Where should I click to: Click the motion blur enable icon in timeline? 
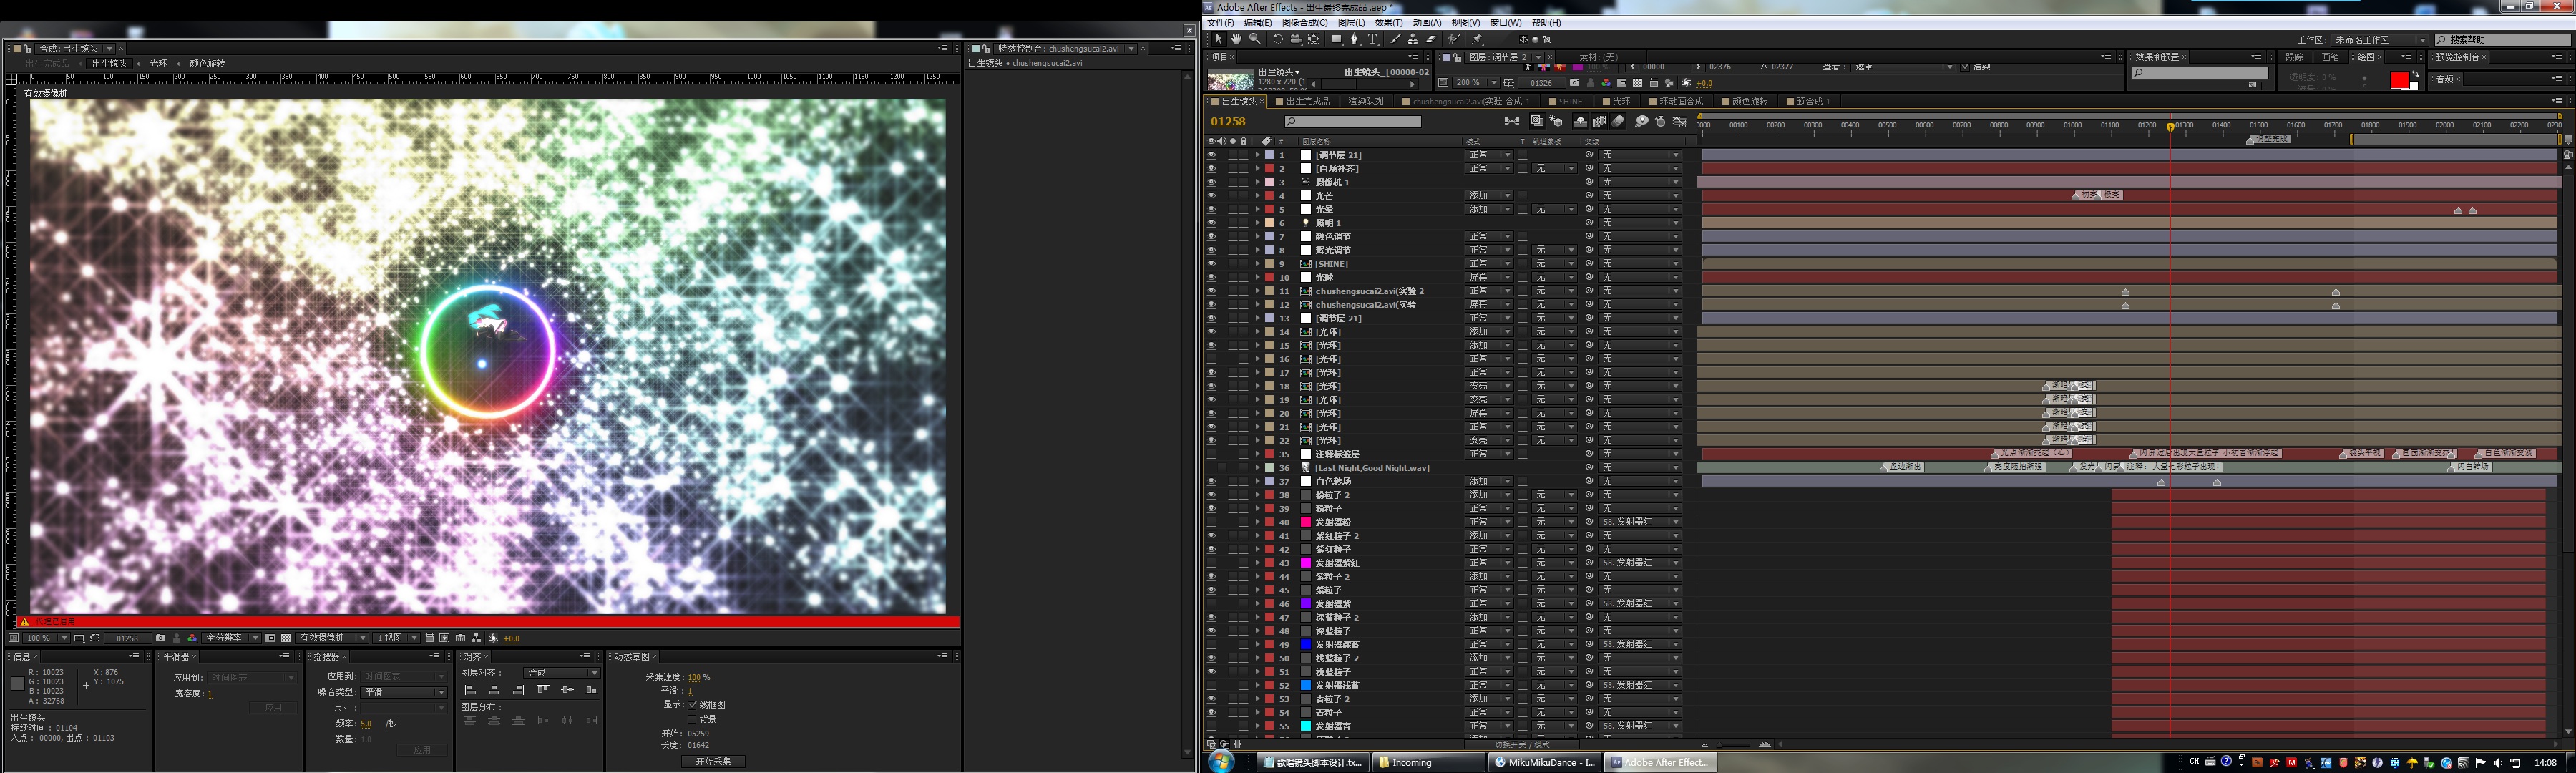pos(1618,121)
